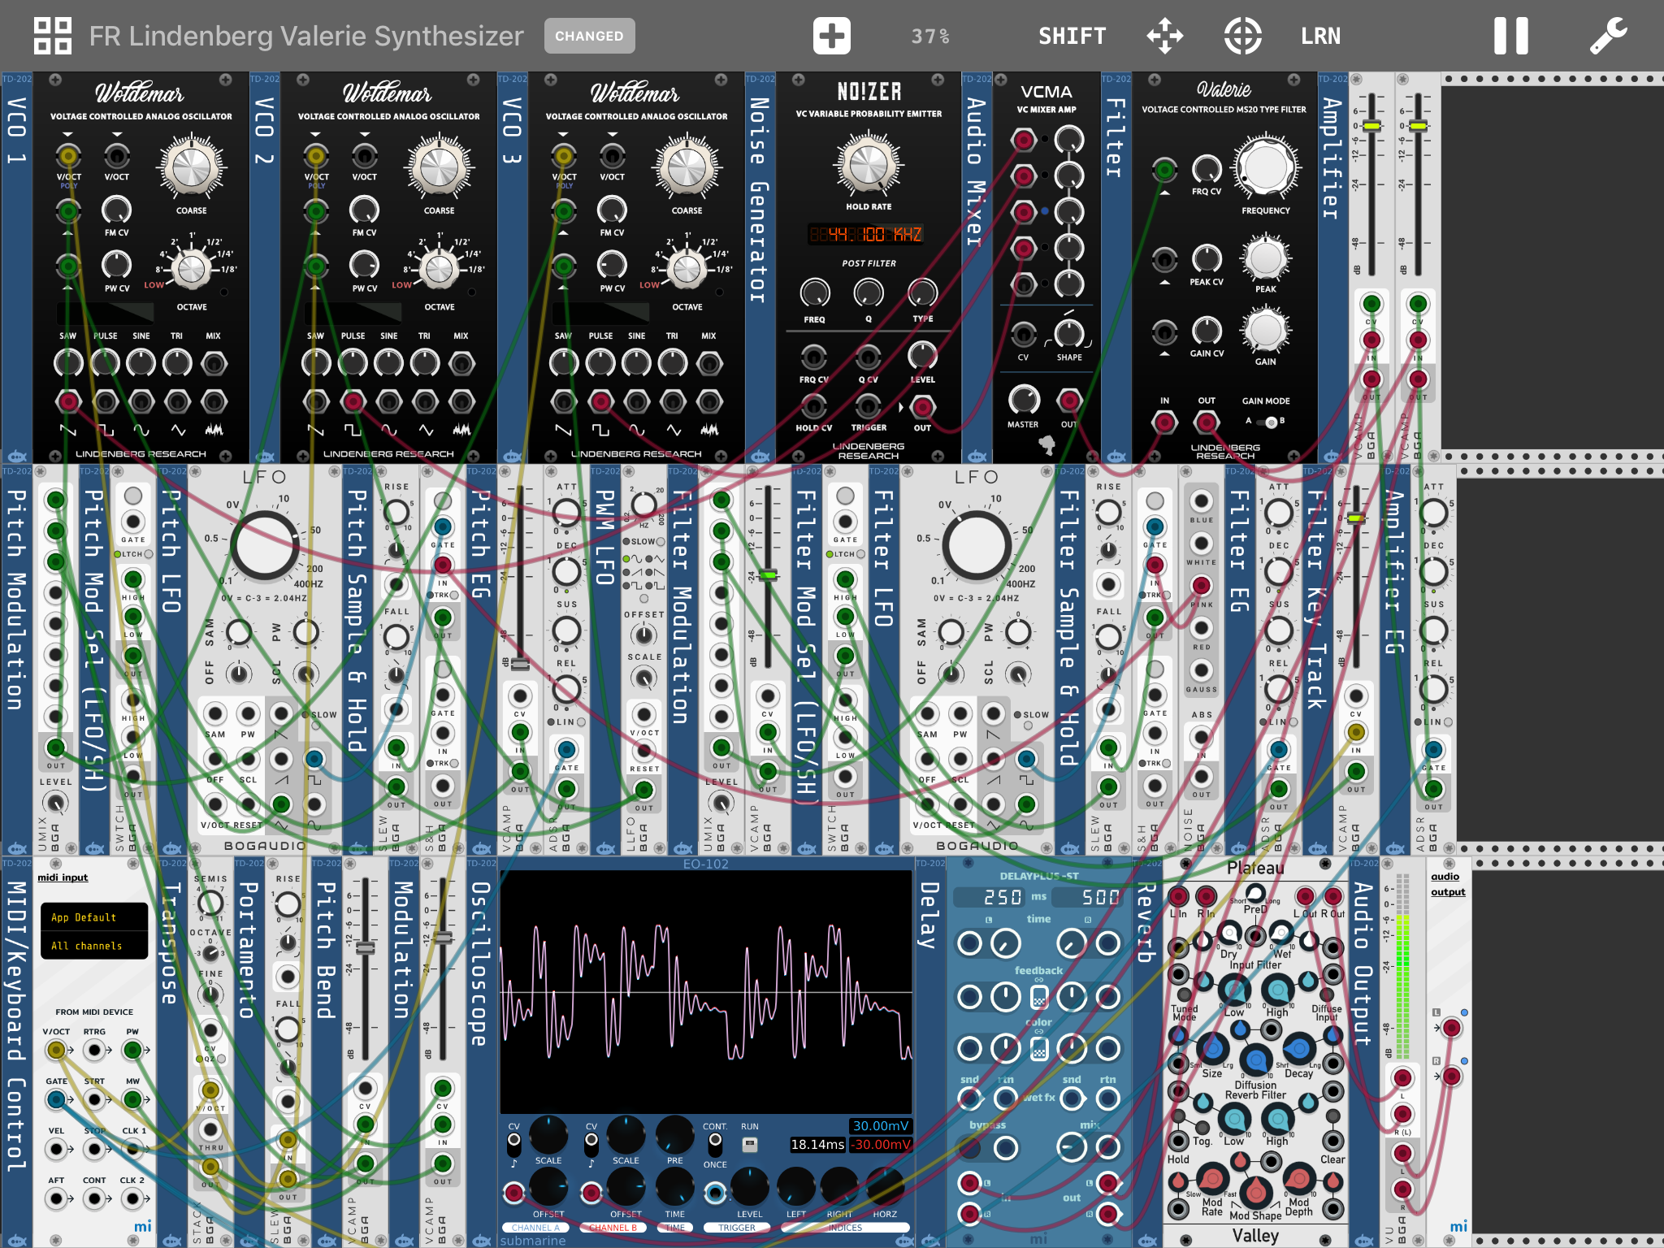Click the add module plus icon
The width and height of the screenshot is (1664, 1248).
tap(831, 36)
